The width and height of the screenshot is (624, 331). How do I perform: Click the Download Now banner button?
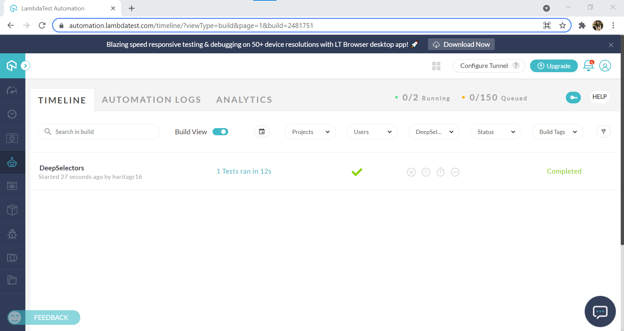[461, 44]
